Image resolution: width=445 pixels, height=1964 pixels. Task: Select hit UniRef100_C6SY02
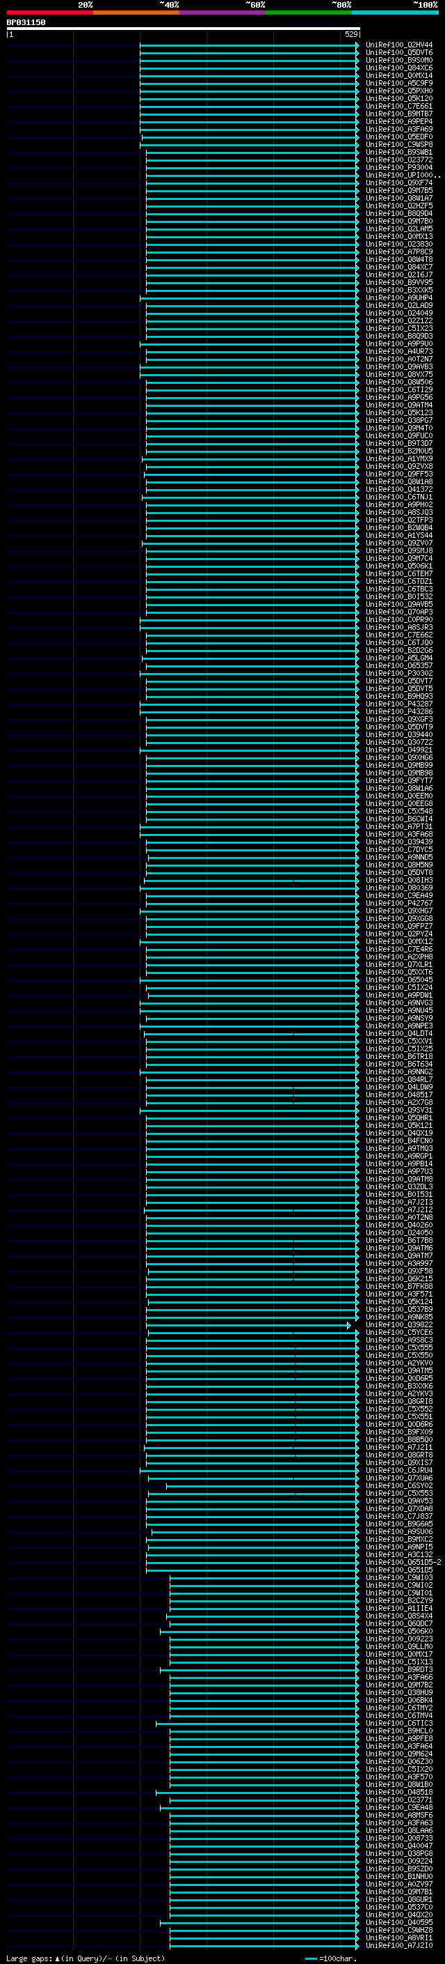399,1486
